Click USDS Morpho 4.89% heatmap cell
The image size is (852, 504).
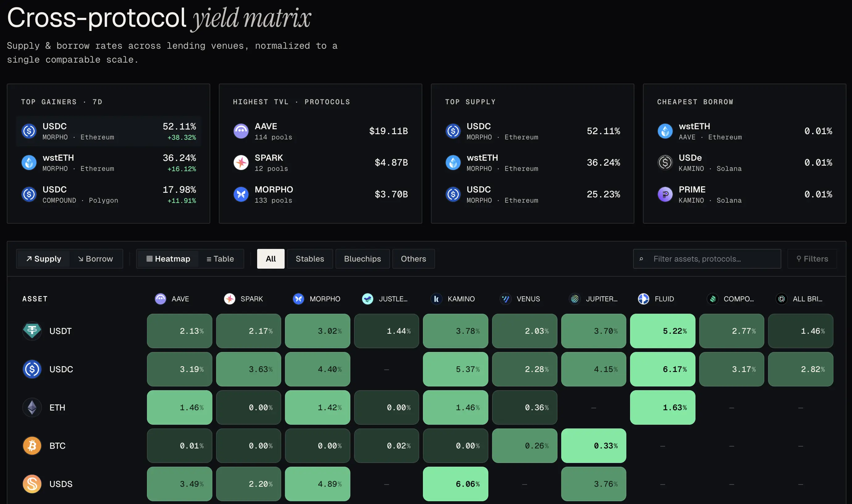tap(317, 484)
